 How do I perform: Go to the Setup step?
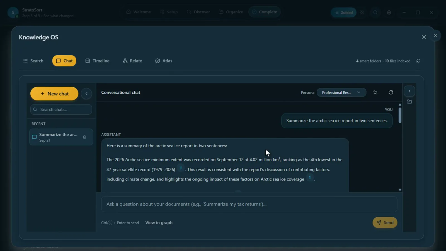tap(169, 12)
